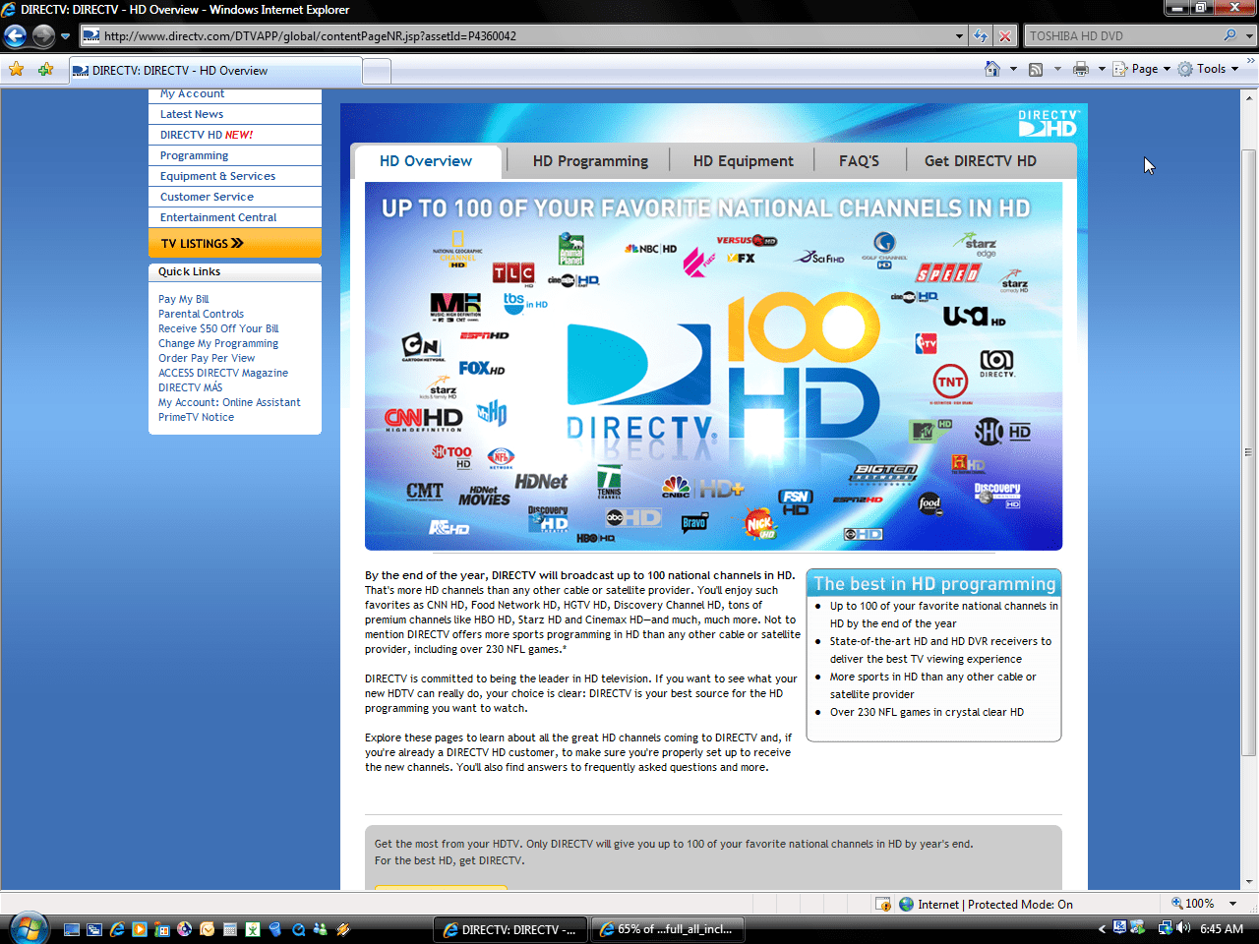Switch to the '65% of ...full_all_incl...' taskbar window
The image size is (1259, 944).
(x=668, y=929)
